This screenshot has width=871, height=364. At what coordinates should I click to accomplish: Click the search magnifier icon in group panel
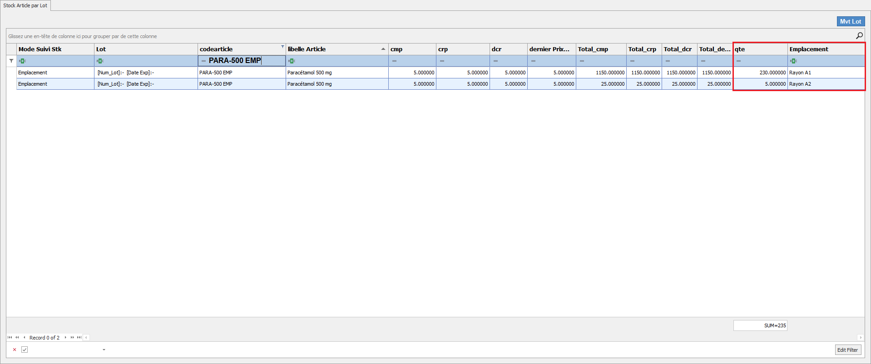click(x=859, y=36)
